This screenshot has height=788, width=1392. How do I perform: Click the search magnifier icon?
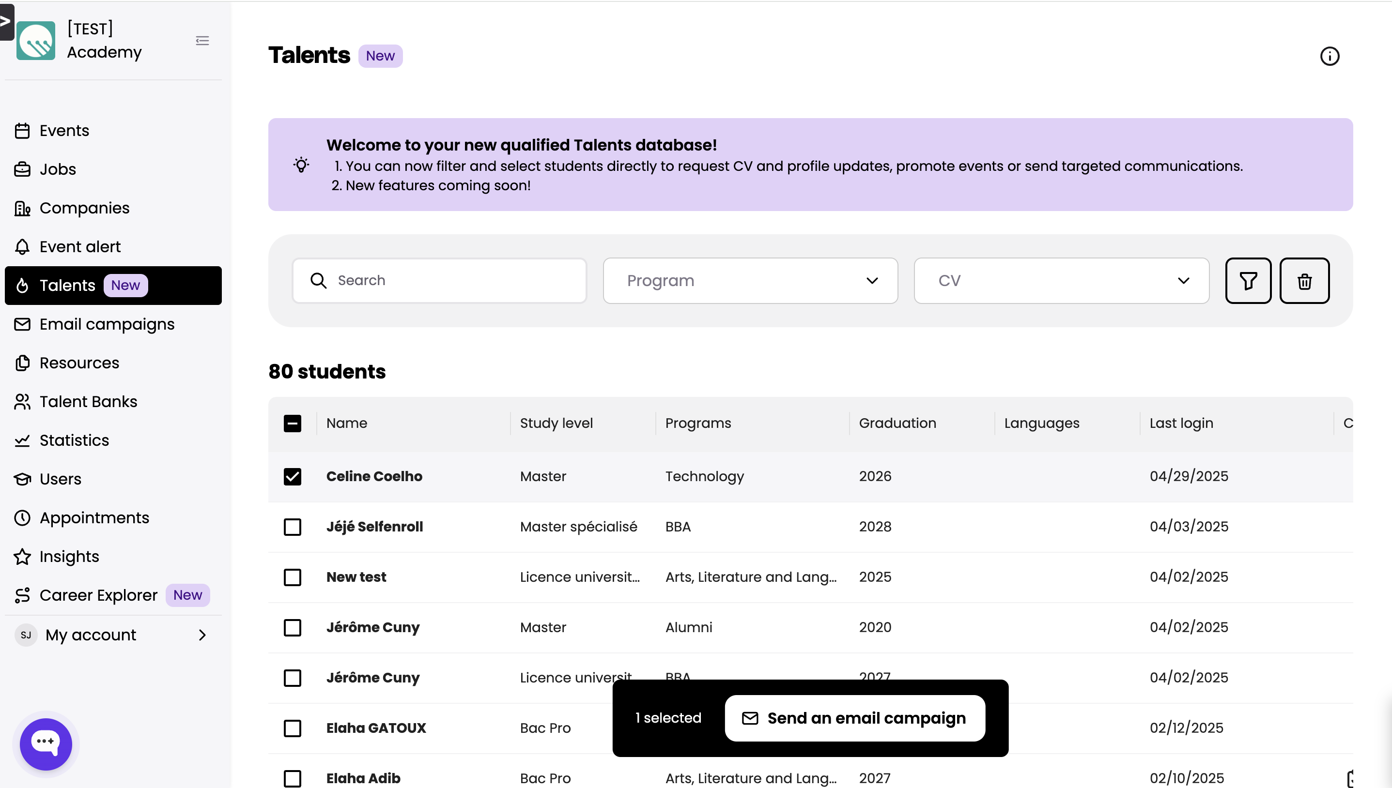(318, 280)
